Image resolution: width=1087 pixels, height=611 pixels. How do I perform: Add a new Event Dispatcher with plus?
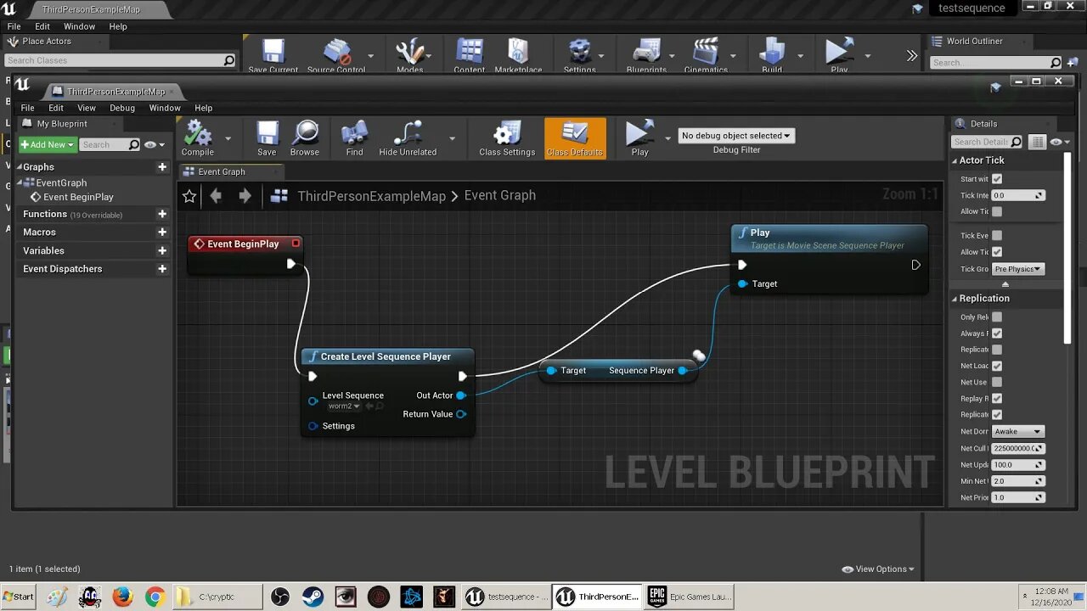(162, 269)
